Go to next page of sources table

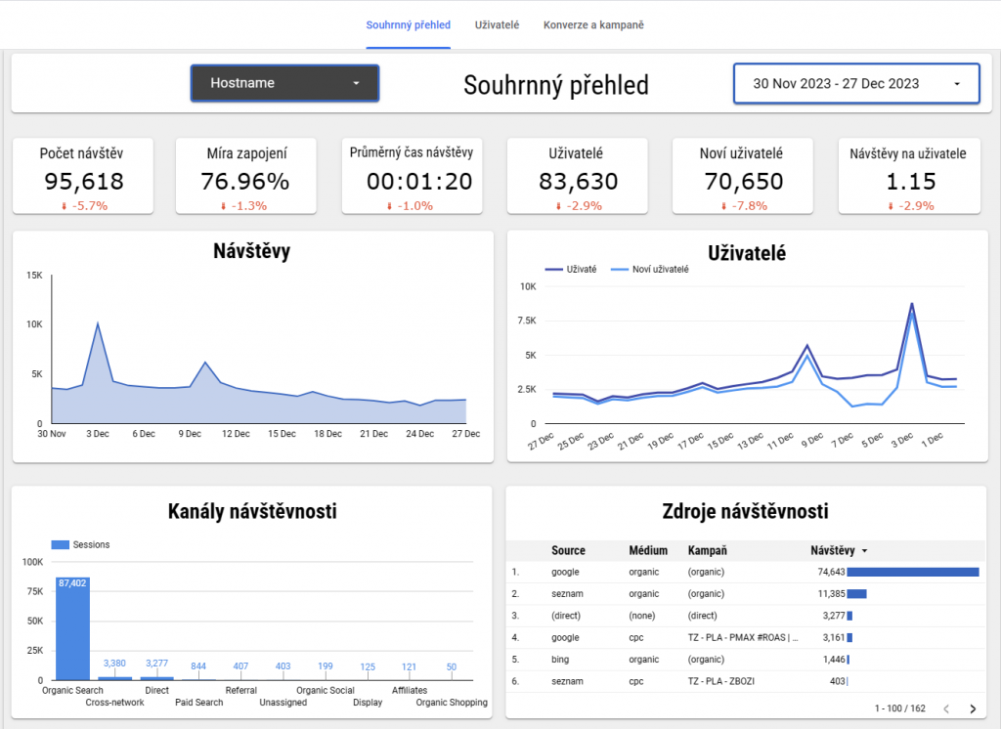(973, 708)
